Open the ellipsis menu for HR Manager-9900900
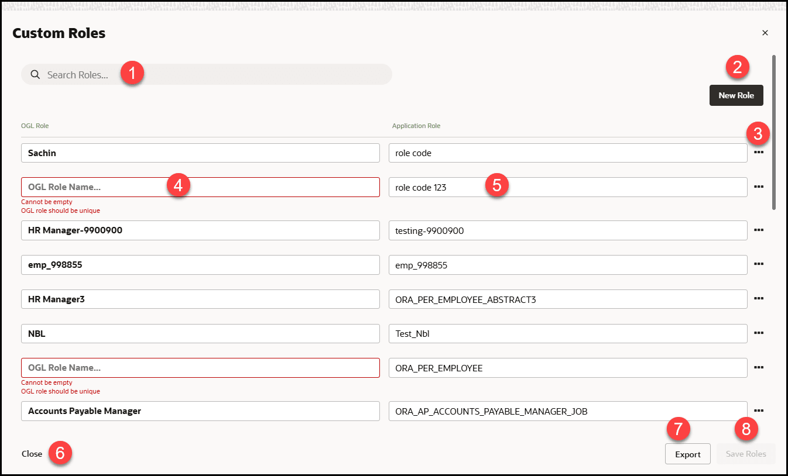 [x=759, y=230]
